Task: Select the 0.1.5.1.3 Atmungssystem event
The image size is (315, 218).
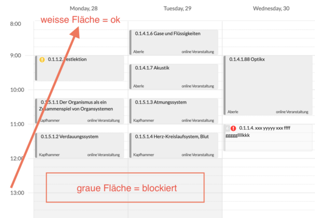Action: (x=174, y=111)
